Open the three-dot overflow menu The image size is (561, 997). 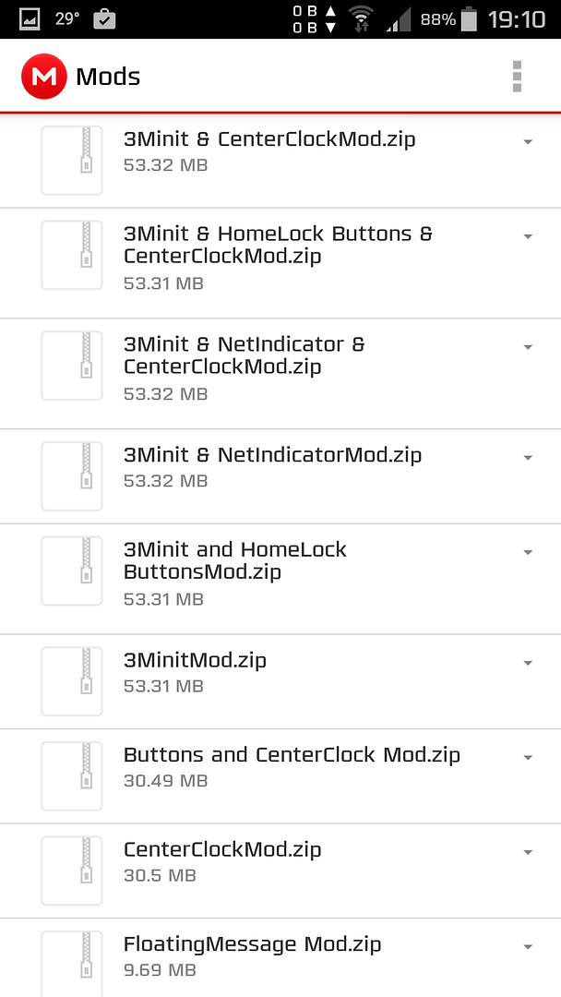pos(518,76)
